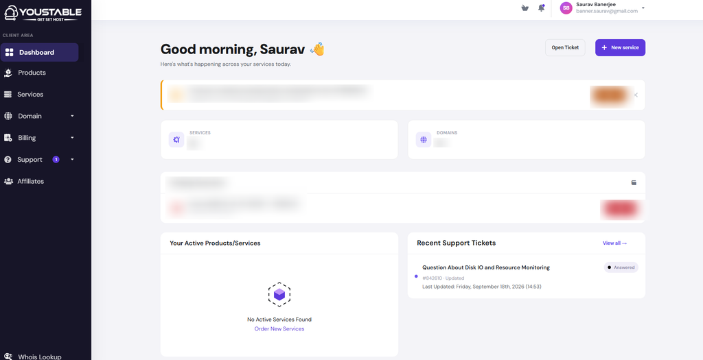
Task: Open the Dashboard menu item
Action: 39,52
